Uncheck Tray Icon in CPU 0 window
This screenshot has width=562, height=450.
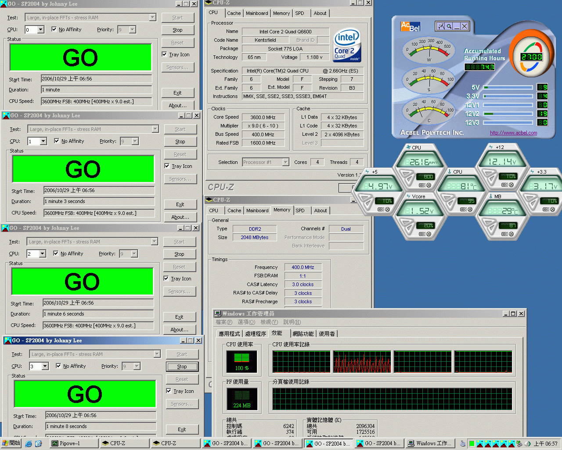click(x=165, y=54)
